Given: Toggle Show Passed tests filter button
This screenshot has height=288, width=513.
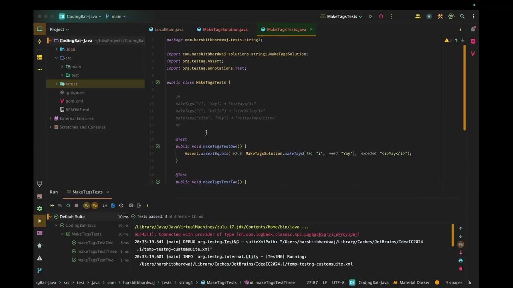Looking at the screenshot, I should [x=87, y=206].
